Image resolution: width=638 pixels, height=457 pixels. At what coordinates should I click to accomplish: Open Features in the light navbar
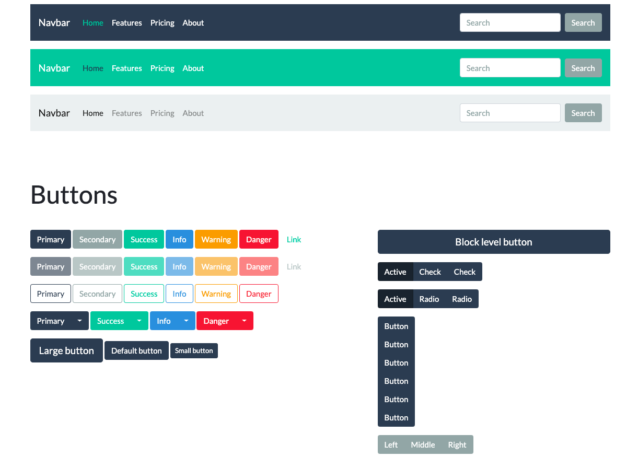coord(127,113)
